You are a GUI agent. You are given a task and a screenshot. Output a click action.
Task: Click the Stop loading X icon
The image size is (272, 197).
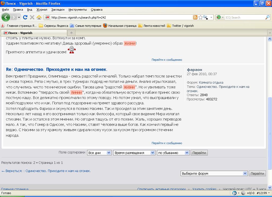pyautogui.click(x=32, y=17)
